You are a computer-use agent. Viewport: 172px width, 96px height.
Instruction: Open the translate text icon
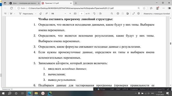[53, 14]
